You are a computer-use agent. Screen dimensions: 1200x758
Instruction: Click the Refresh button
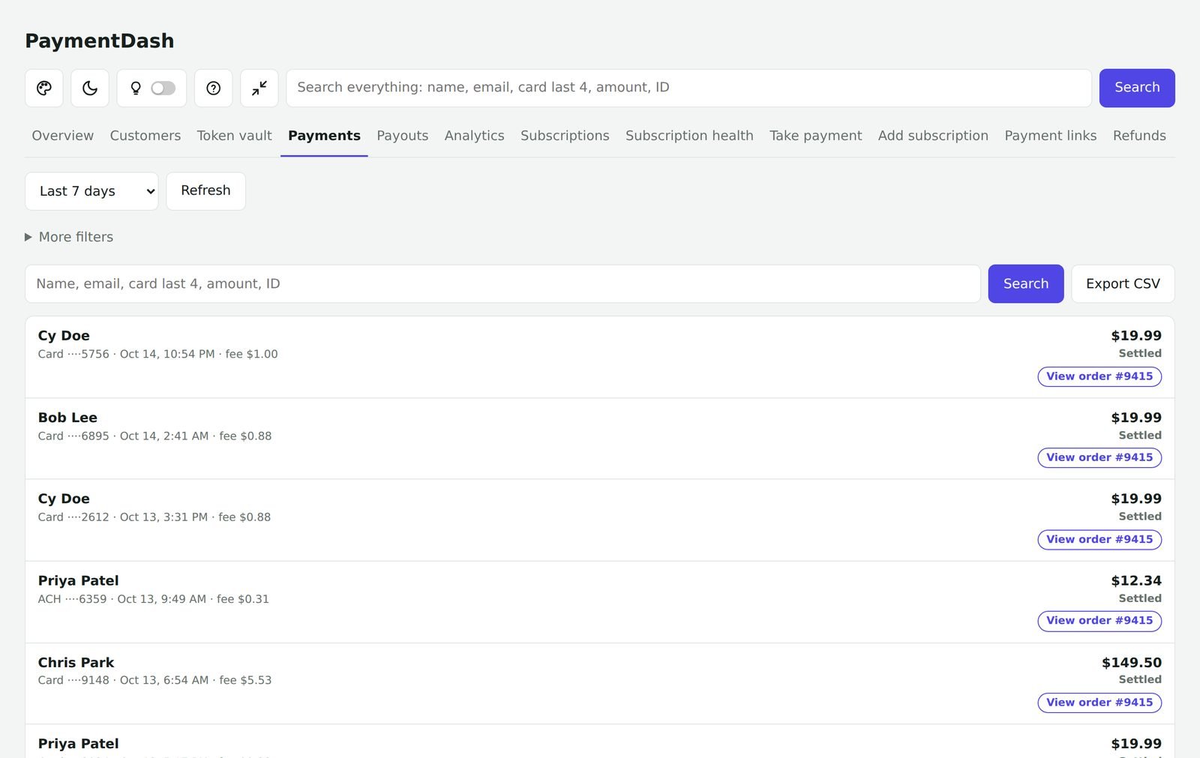pyautogui.click(x=205, y=191)
